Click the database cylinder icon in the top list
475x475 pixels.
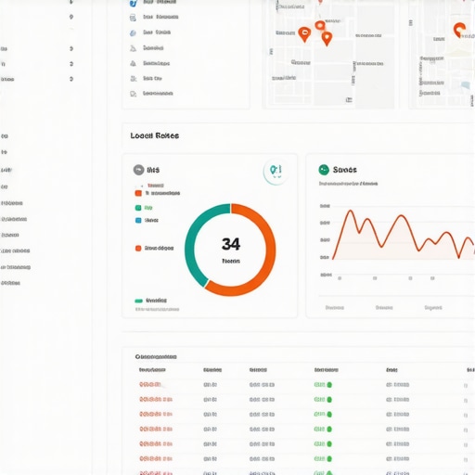[x=133, y=18]
